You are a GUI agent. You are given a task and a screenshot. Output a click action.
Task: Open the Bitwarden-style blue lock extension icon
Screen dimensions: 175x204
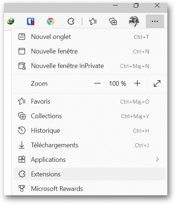coord(31,21)
